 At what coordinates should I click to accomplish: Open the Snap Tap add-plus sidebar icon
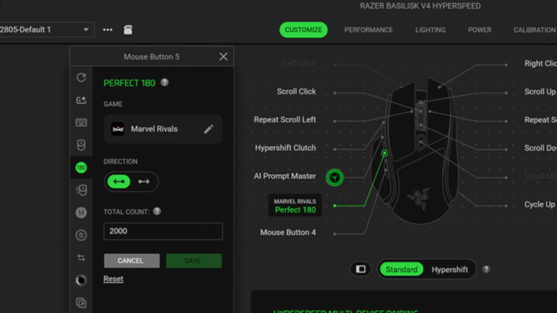tap(81, 100)
